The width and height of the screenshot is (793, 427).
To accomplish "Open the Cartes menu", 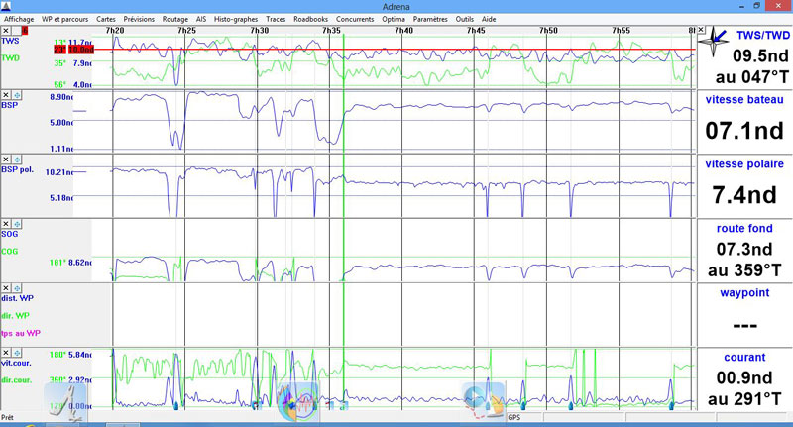I will point(106,19).
